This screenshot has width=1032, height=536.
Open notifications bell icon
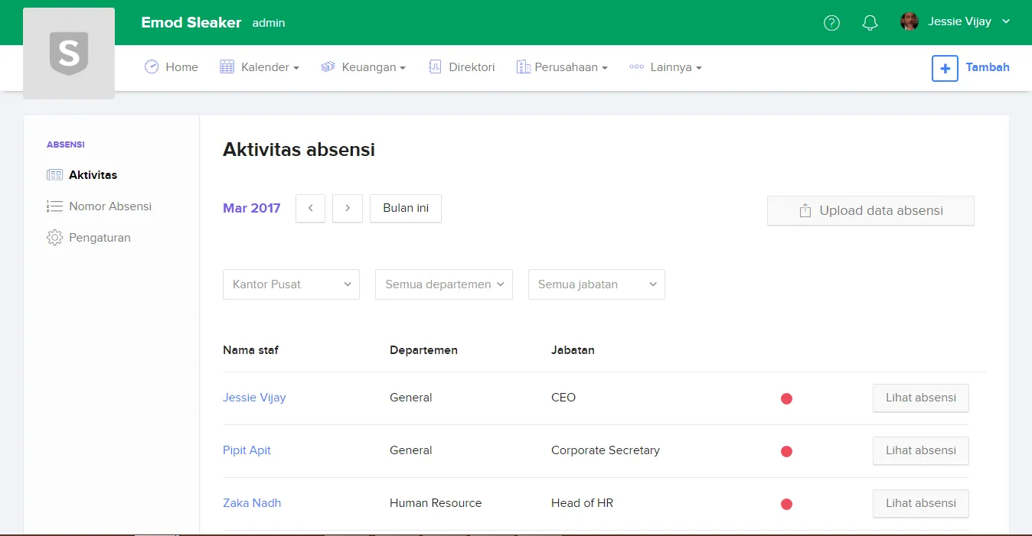[870, 22]
